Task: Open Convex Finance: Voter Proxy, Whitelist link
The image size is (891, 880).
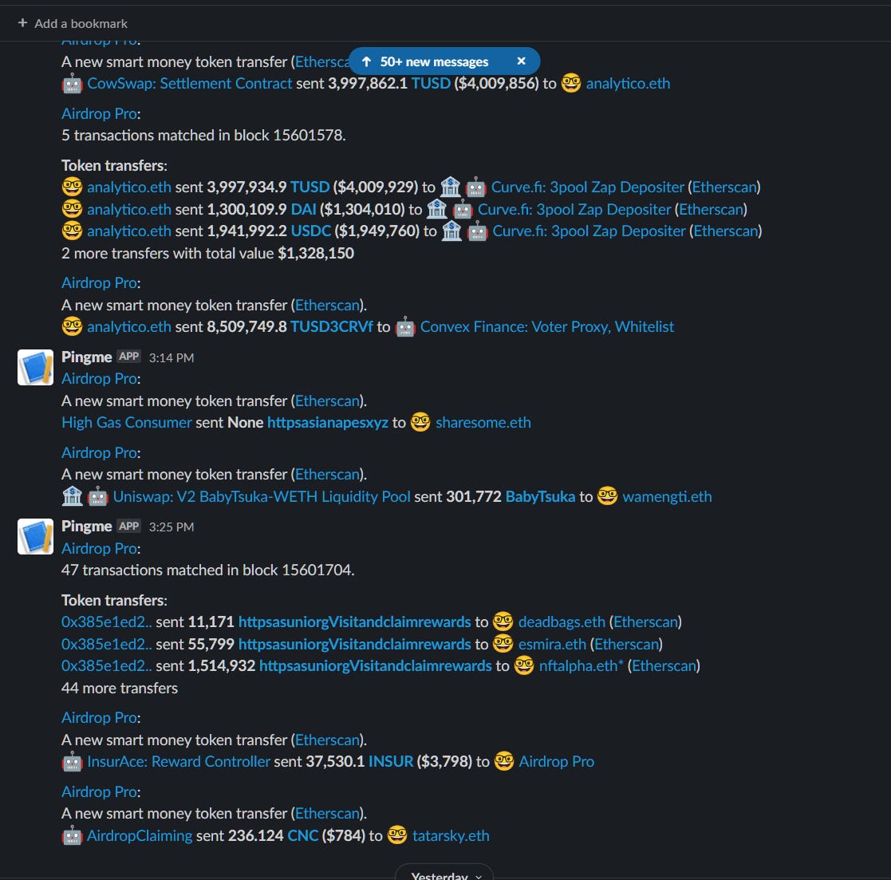Action: pos(546,327)
